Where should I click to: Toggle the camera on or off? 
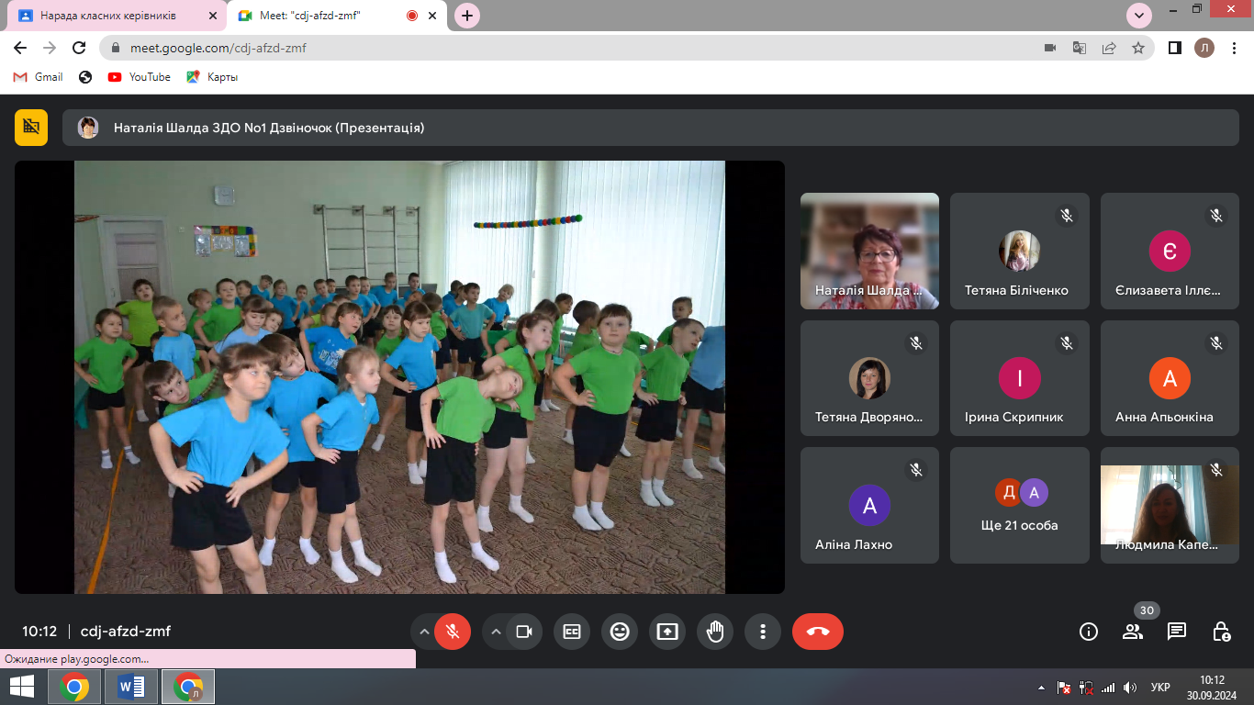point(524,632)
